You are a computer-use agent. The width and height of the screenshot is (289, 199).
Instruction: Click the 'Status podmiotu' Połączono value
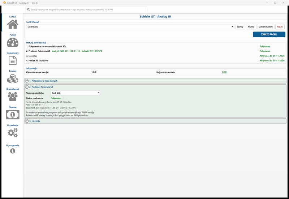(x=56, y=98)
